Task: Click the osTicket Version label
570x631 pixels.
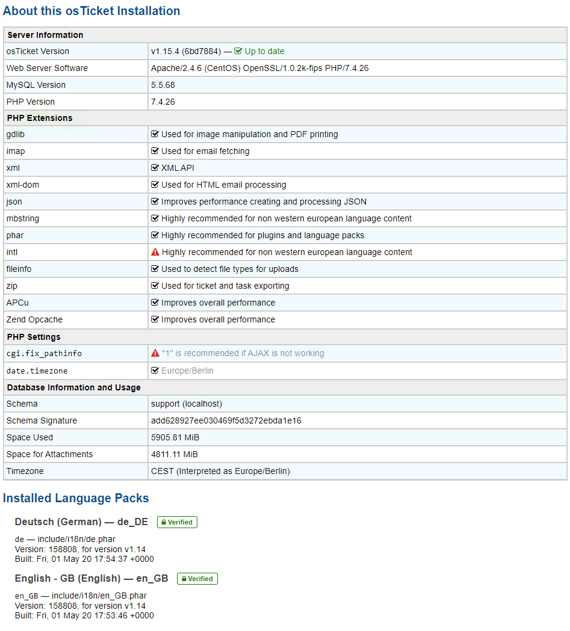Action: 38,51
